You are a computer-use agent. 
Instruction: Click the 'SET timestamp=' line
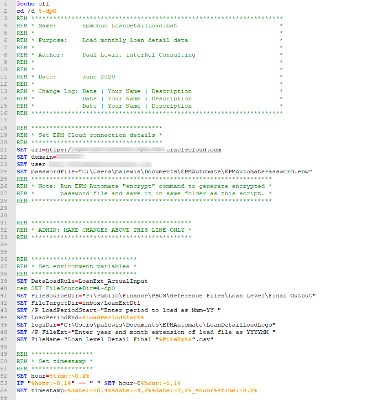41,390
